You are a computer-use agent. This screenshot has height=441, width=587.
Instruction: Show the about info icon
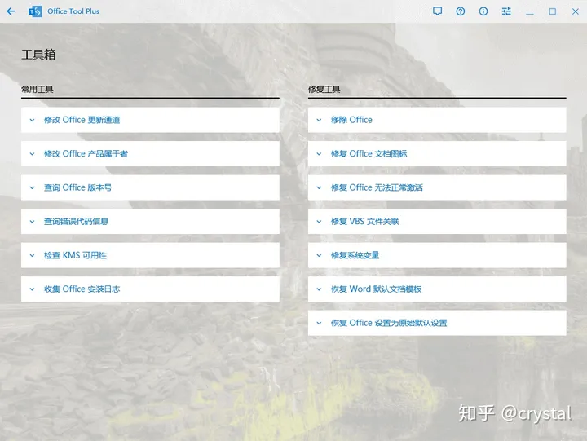(483, 11)
